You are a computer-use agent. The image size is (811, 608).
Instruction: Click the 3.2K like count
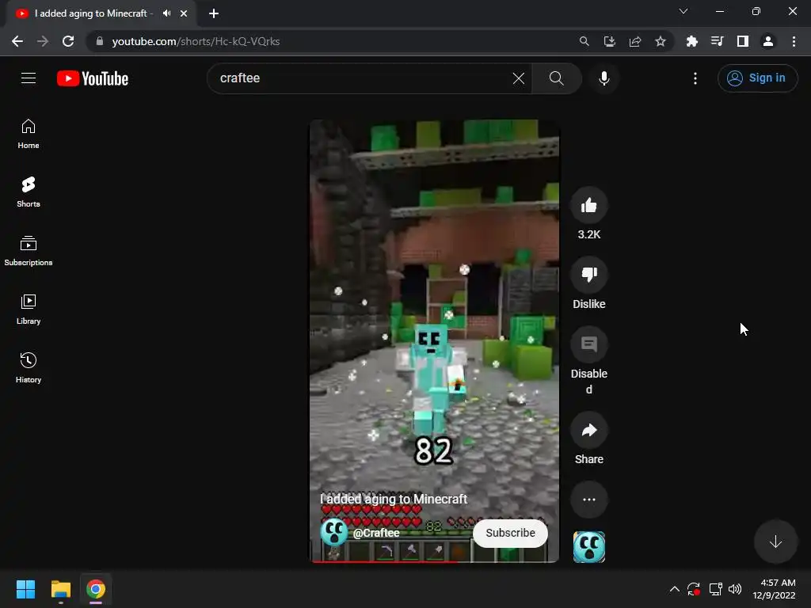pyautogui.click(x=589, y=234)
